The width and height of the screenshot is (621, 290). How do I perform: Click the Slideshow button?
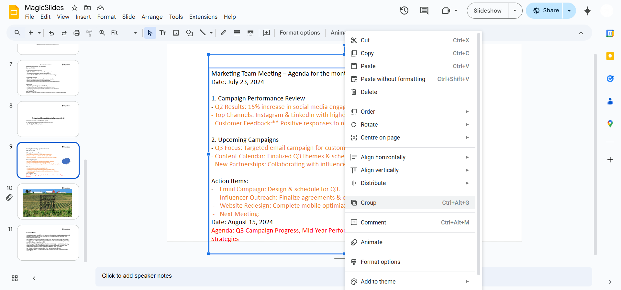487,11
